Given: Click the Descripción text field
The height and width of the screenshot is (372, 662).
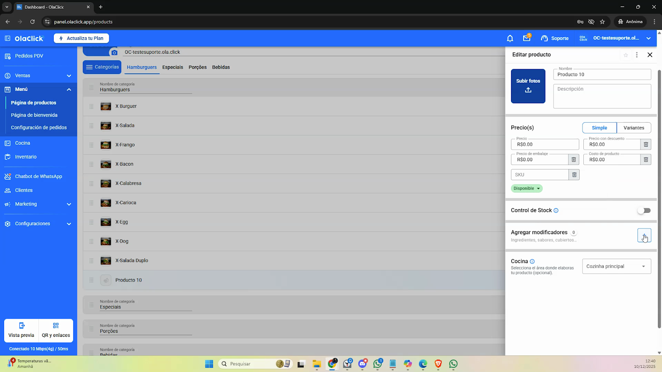Looking at the screenshot, I should (x=602, y=96).
